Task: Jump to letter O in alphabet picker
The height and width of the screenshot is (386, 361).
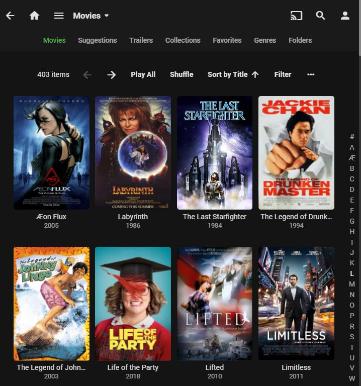Action: click(x=352, y=305)
